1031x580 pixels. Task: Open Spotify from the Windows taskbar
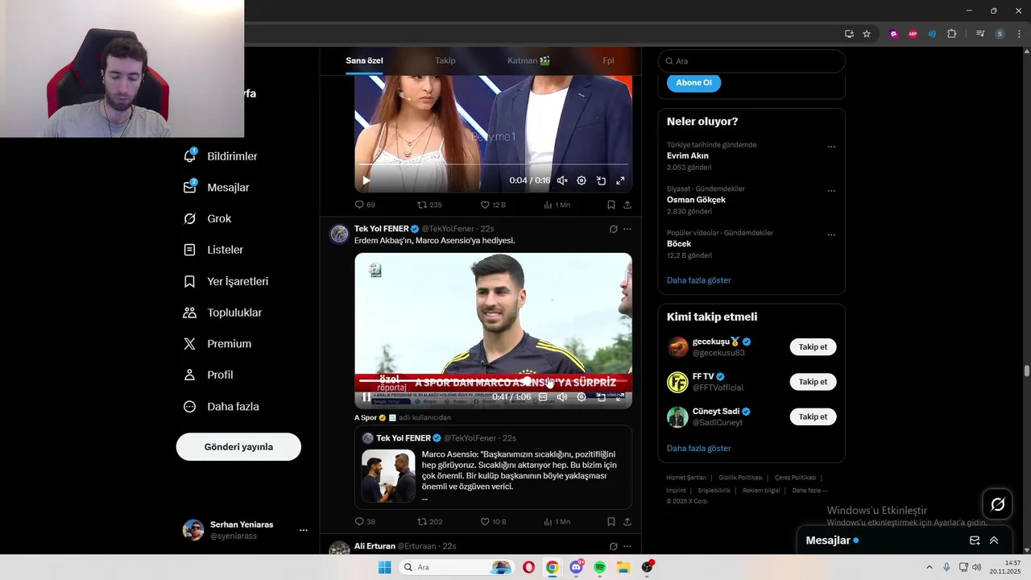click(x=599, y=567)
